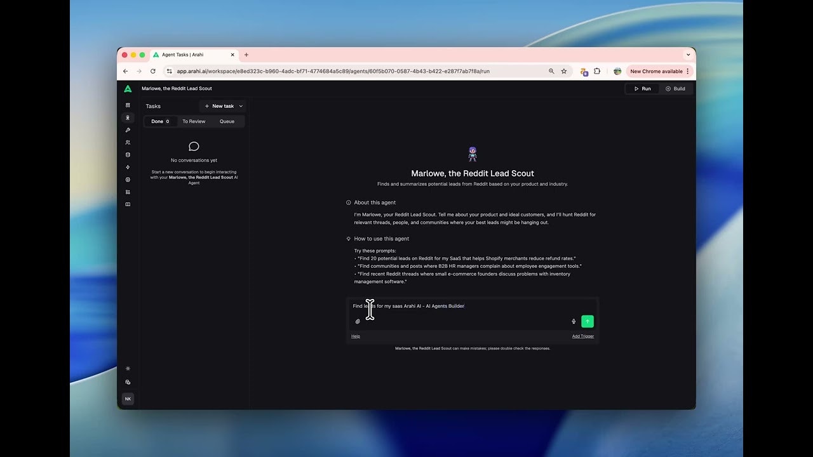The image size is (813, 457).
Task: Click the site info icon in address bar
Action: (169, 71)
